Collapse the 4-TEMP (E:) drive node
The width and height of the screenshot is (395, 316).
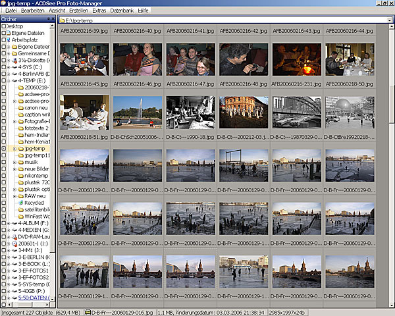pyautogui.click(x=7, y=80)
